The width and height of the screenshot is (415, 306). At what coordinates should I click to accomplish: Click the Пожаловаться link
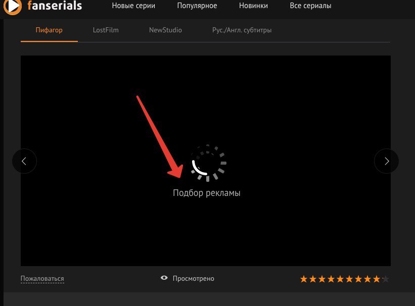42,279
